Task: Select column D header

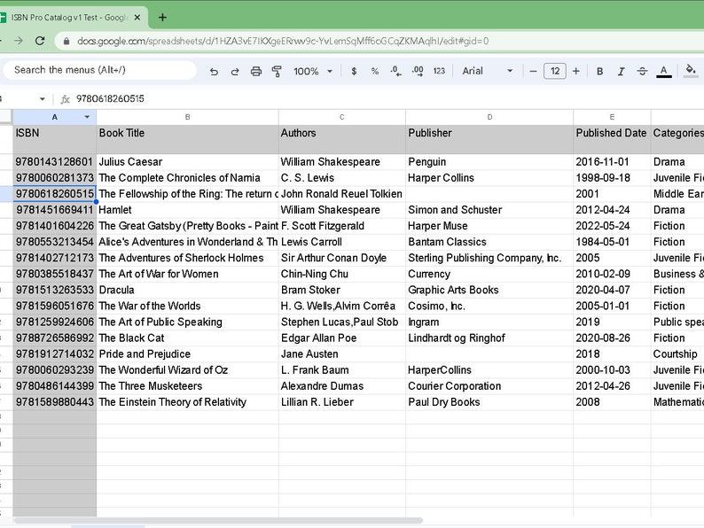Action: (x=489, y=117)
